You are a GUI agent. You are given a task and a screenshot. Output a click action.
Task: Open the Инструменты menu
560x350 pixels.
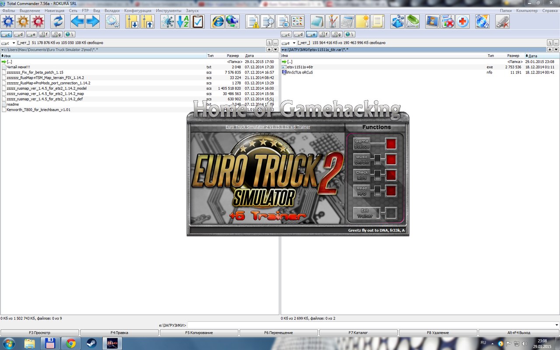pyautogui.click(x=168, y=10)
